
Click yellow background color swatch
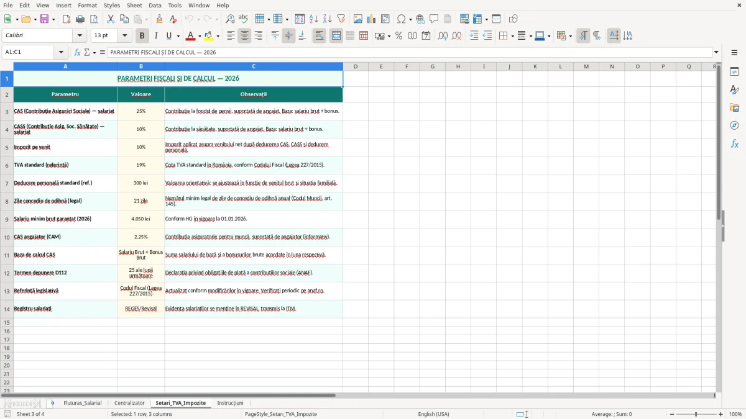209,36
